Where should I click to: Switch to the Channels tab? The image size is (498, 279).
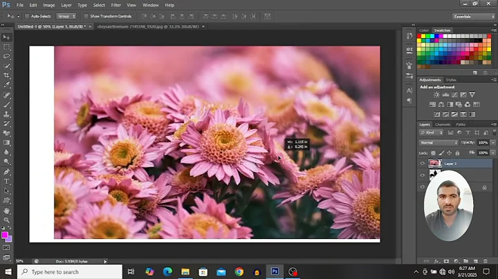[x=443, y=124]
